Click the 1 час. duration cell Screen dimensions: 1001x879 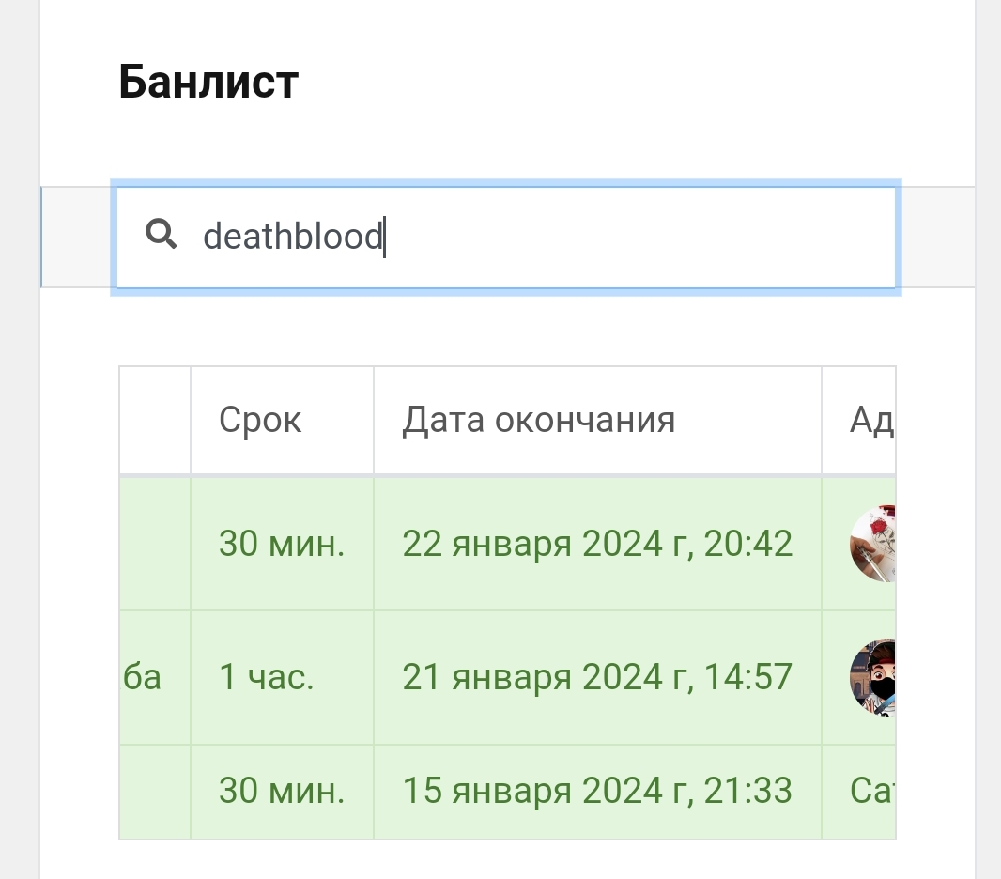[x=267, y=677]
